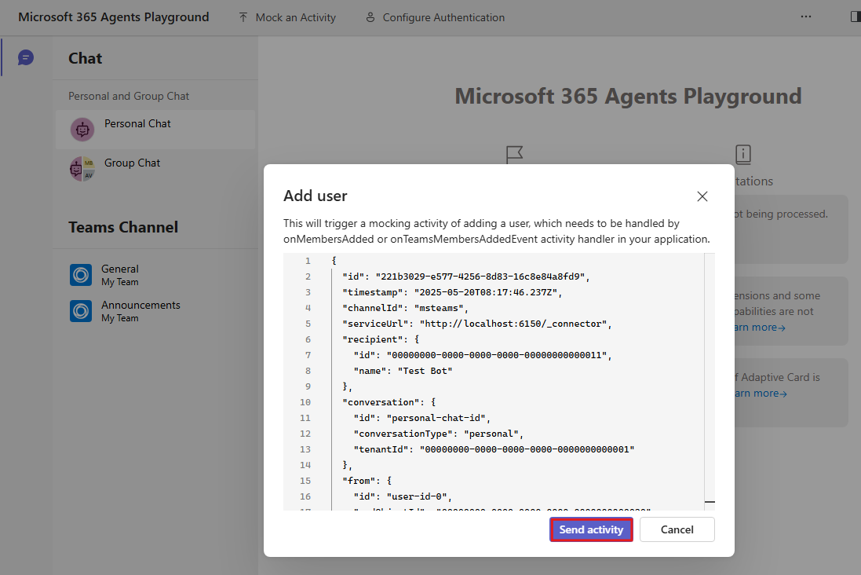This screenshot has height=575, width=861.
Task: Select Group Chat in the chat list
Action: point(131,163)
